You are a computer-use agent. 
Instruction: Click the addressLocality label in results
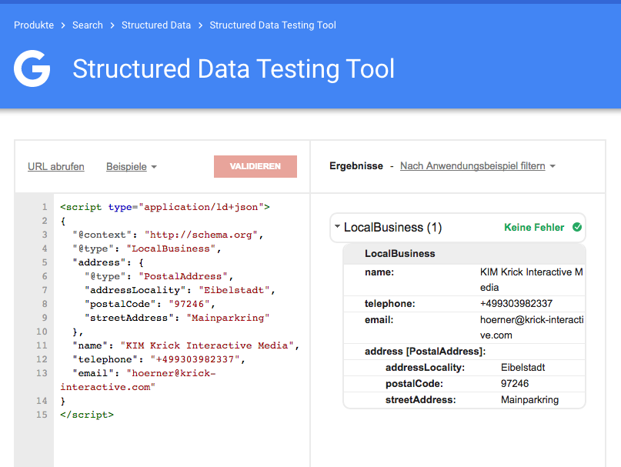pyautogui.click(x=425, y=368)
